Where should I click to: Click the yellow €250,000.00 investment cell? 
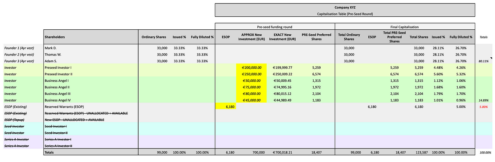[x=251, y=74]
